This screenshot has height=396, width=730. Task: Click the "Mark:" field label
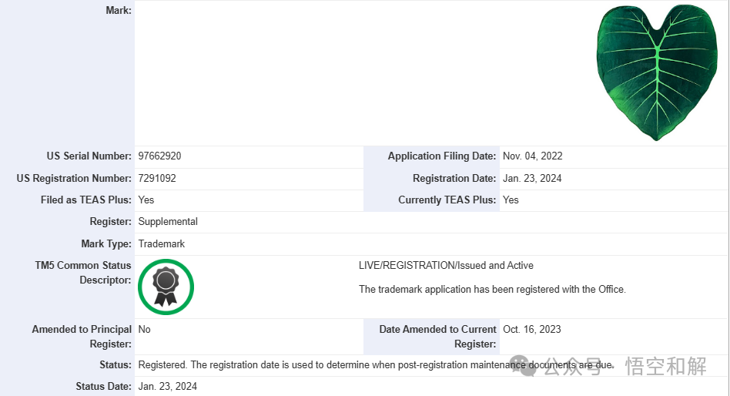coord(119,10)
